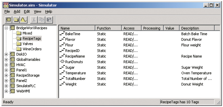
Task: Select the BakeTime tag entry
Action: (x=73, y=34)
